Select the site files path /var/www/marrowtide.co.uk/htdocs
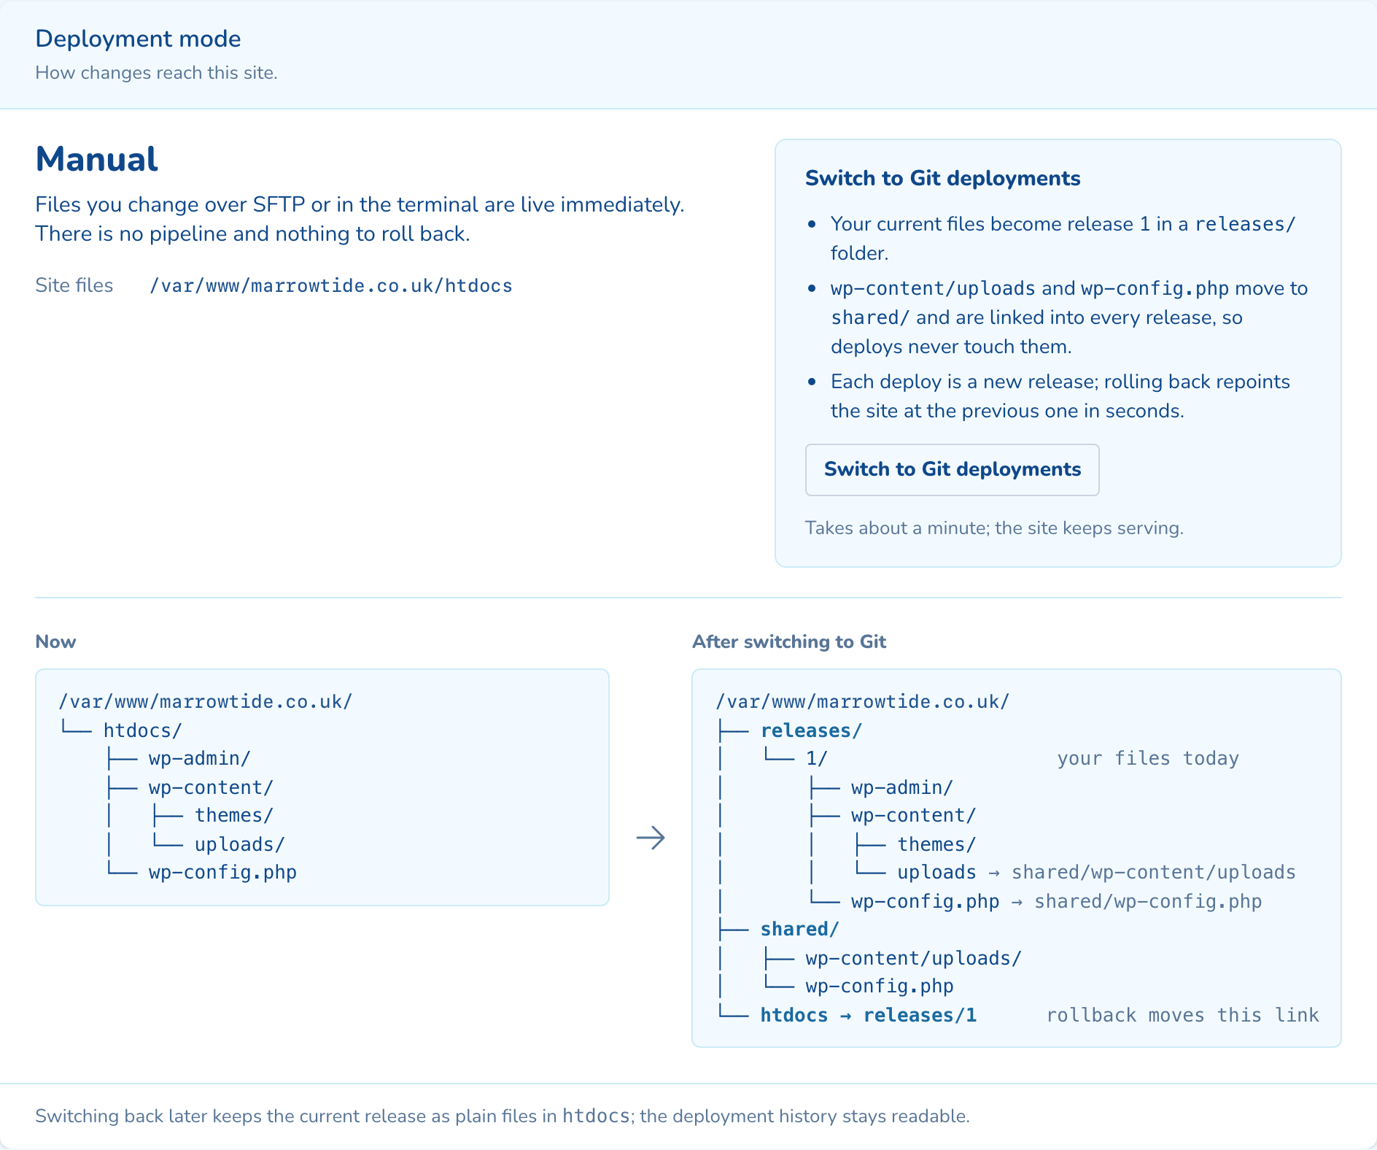The width and height of the screenshot is (1377, 1150). [x=331, y=285]
